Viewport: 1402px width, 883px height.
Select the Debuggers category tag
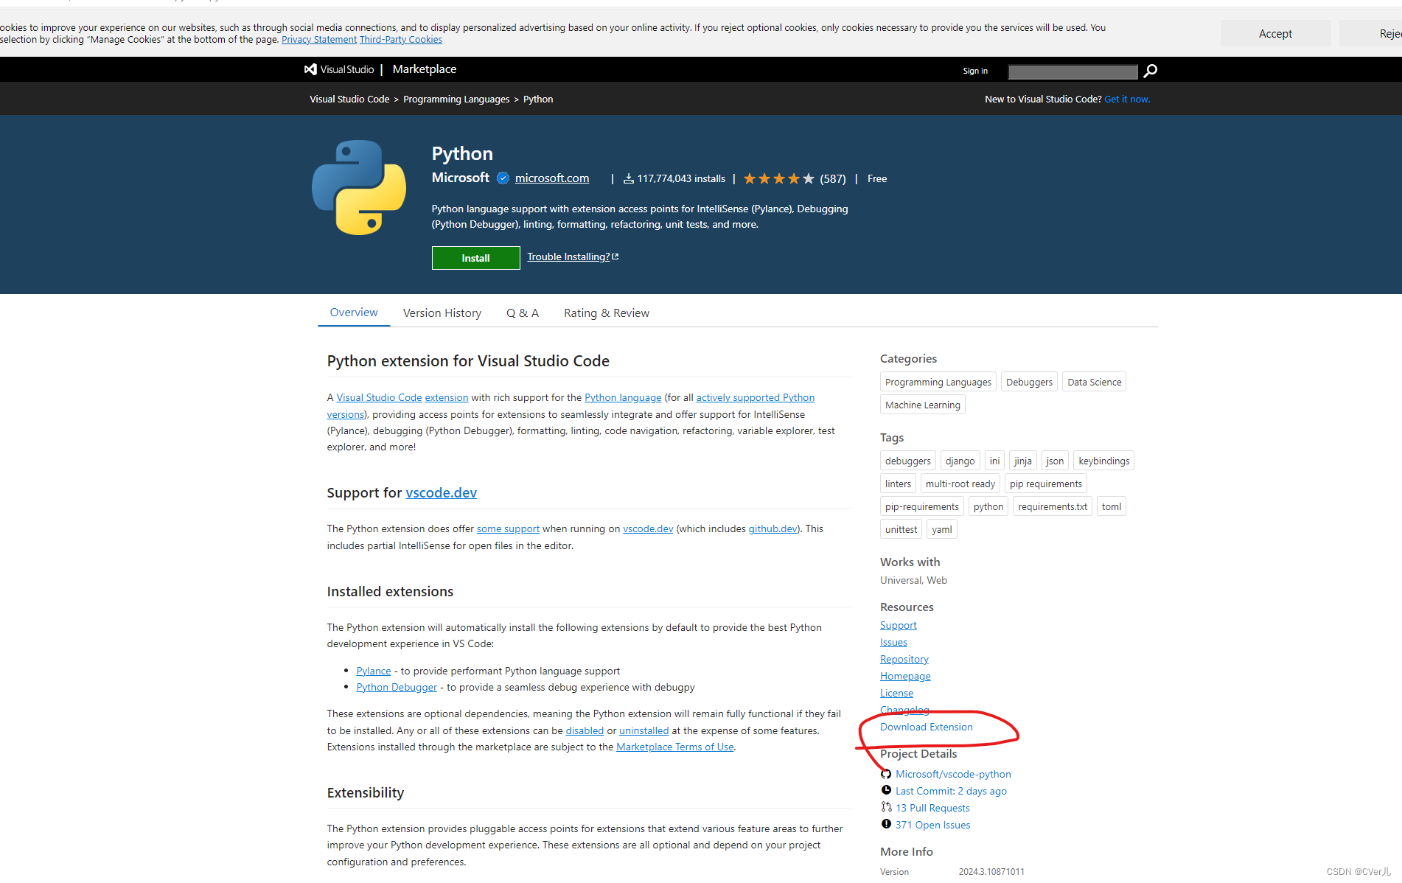1029,382
